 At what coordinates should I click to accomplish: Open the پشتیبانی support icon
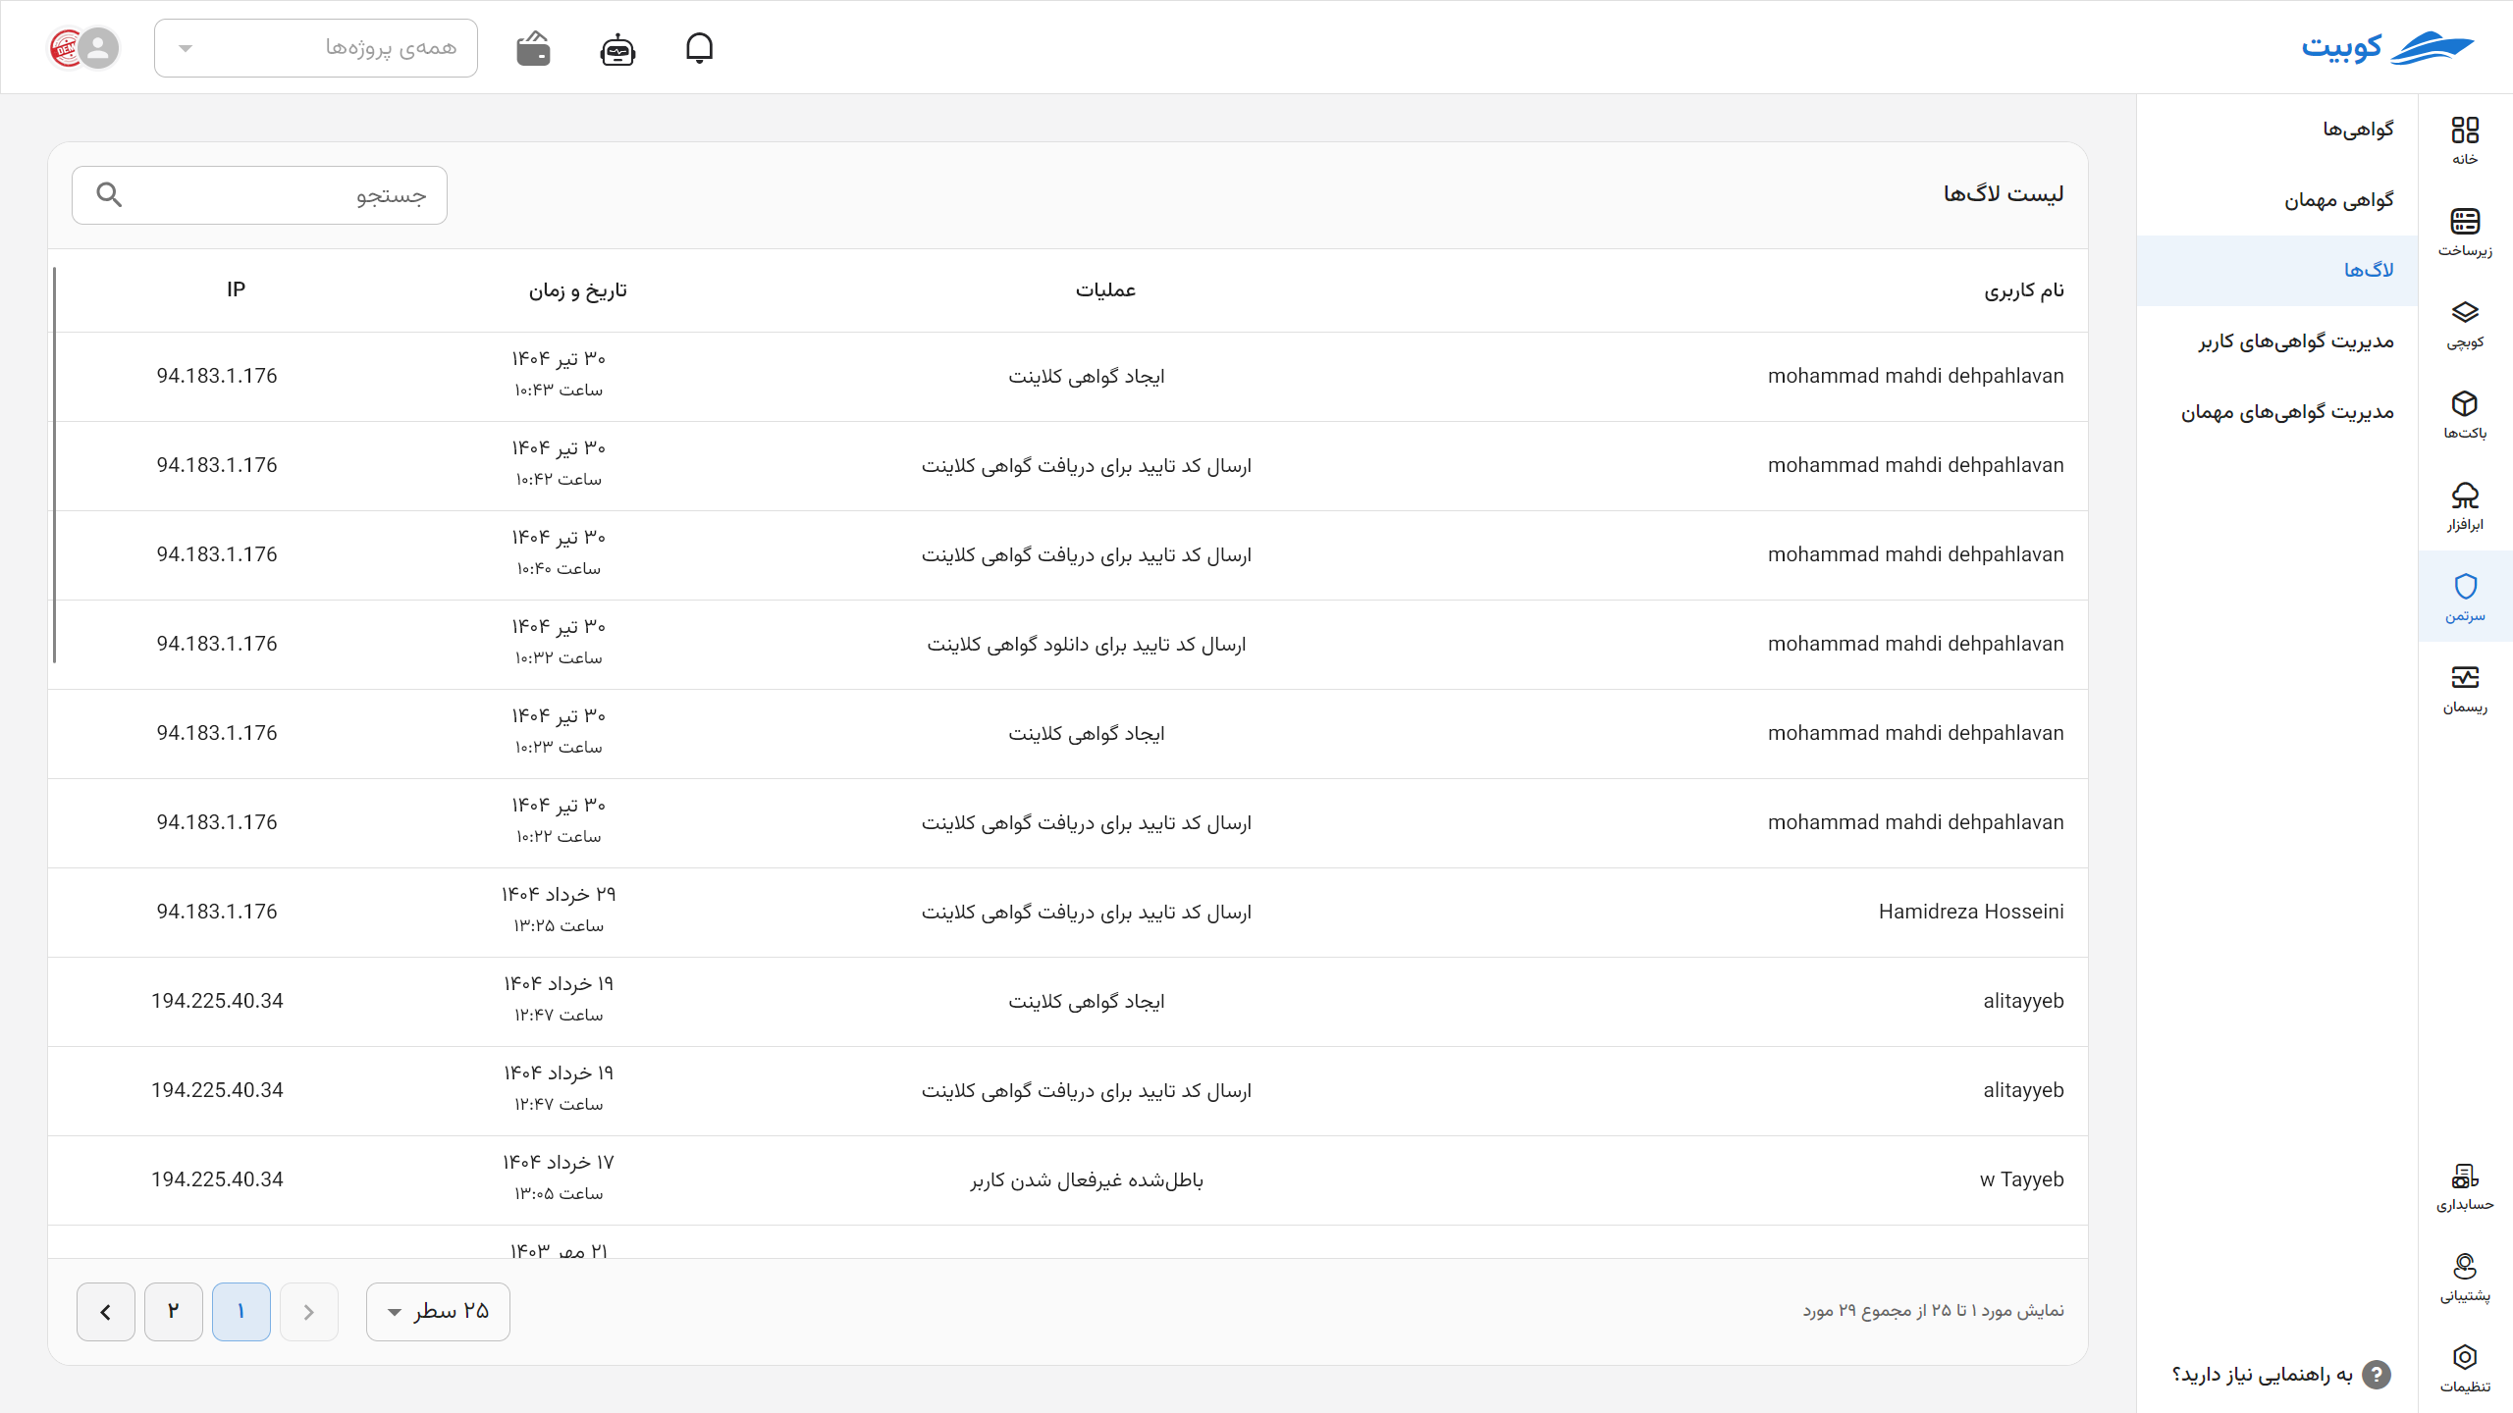pyautogui.click(x=2465, y=1277)
